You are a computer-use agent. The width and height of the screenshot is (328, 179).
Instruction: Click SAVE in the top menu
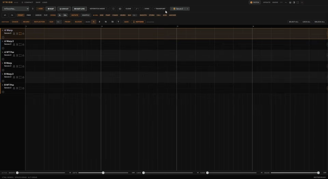[x=38, y=2]
